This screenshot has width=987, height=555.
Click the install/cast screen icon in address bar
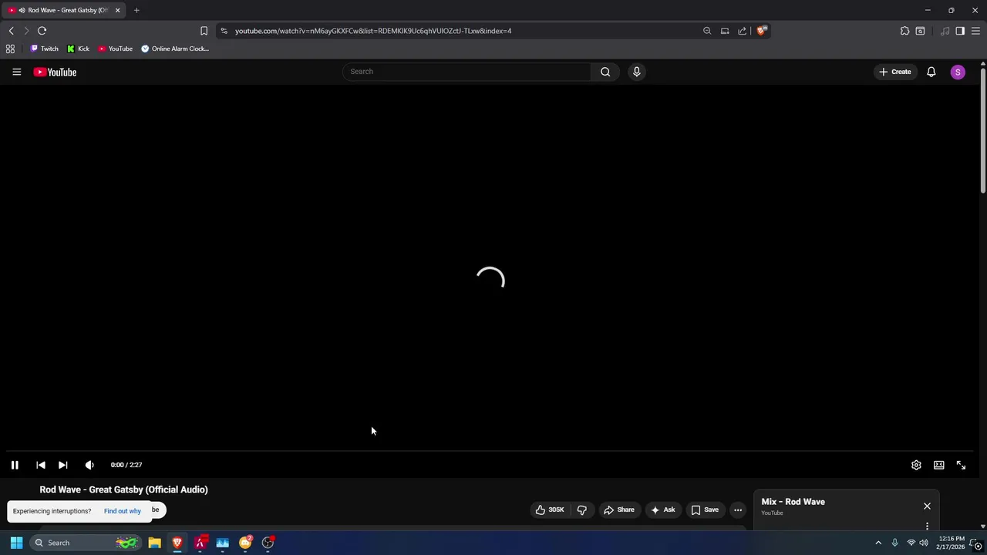[x=725, y=31]
